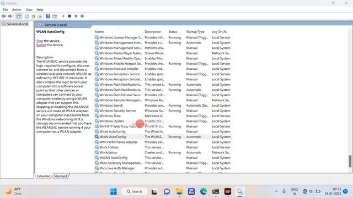Select the Xbox Live Auth Manager service
The image size is (353, 198).
(163, 168)
